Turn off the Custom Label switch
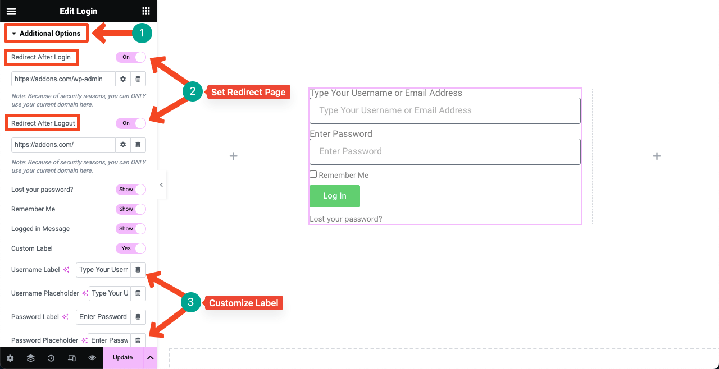Viewport: 719px width, 369px height. (x=131, y=248)
